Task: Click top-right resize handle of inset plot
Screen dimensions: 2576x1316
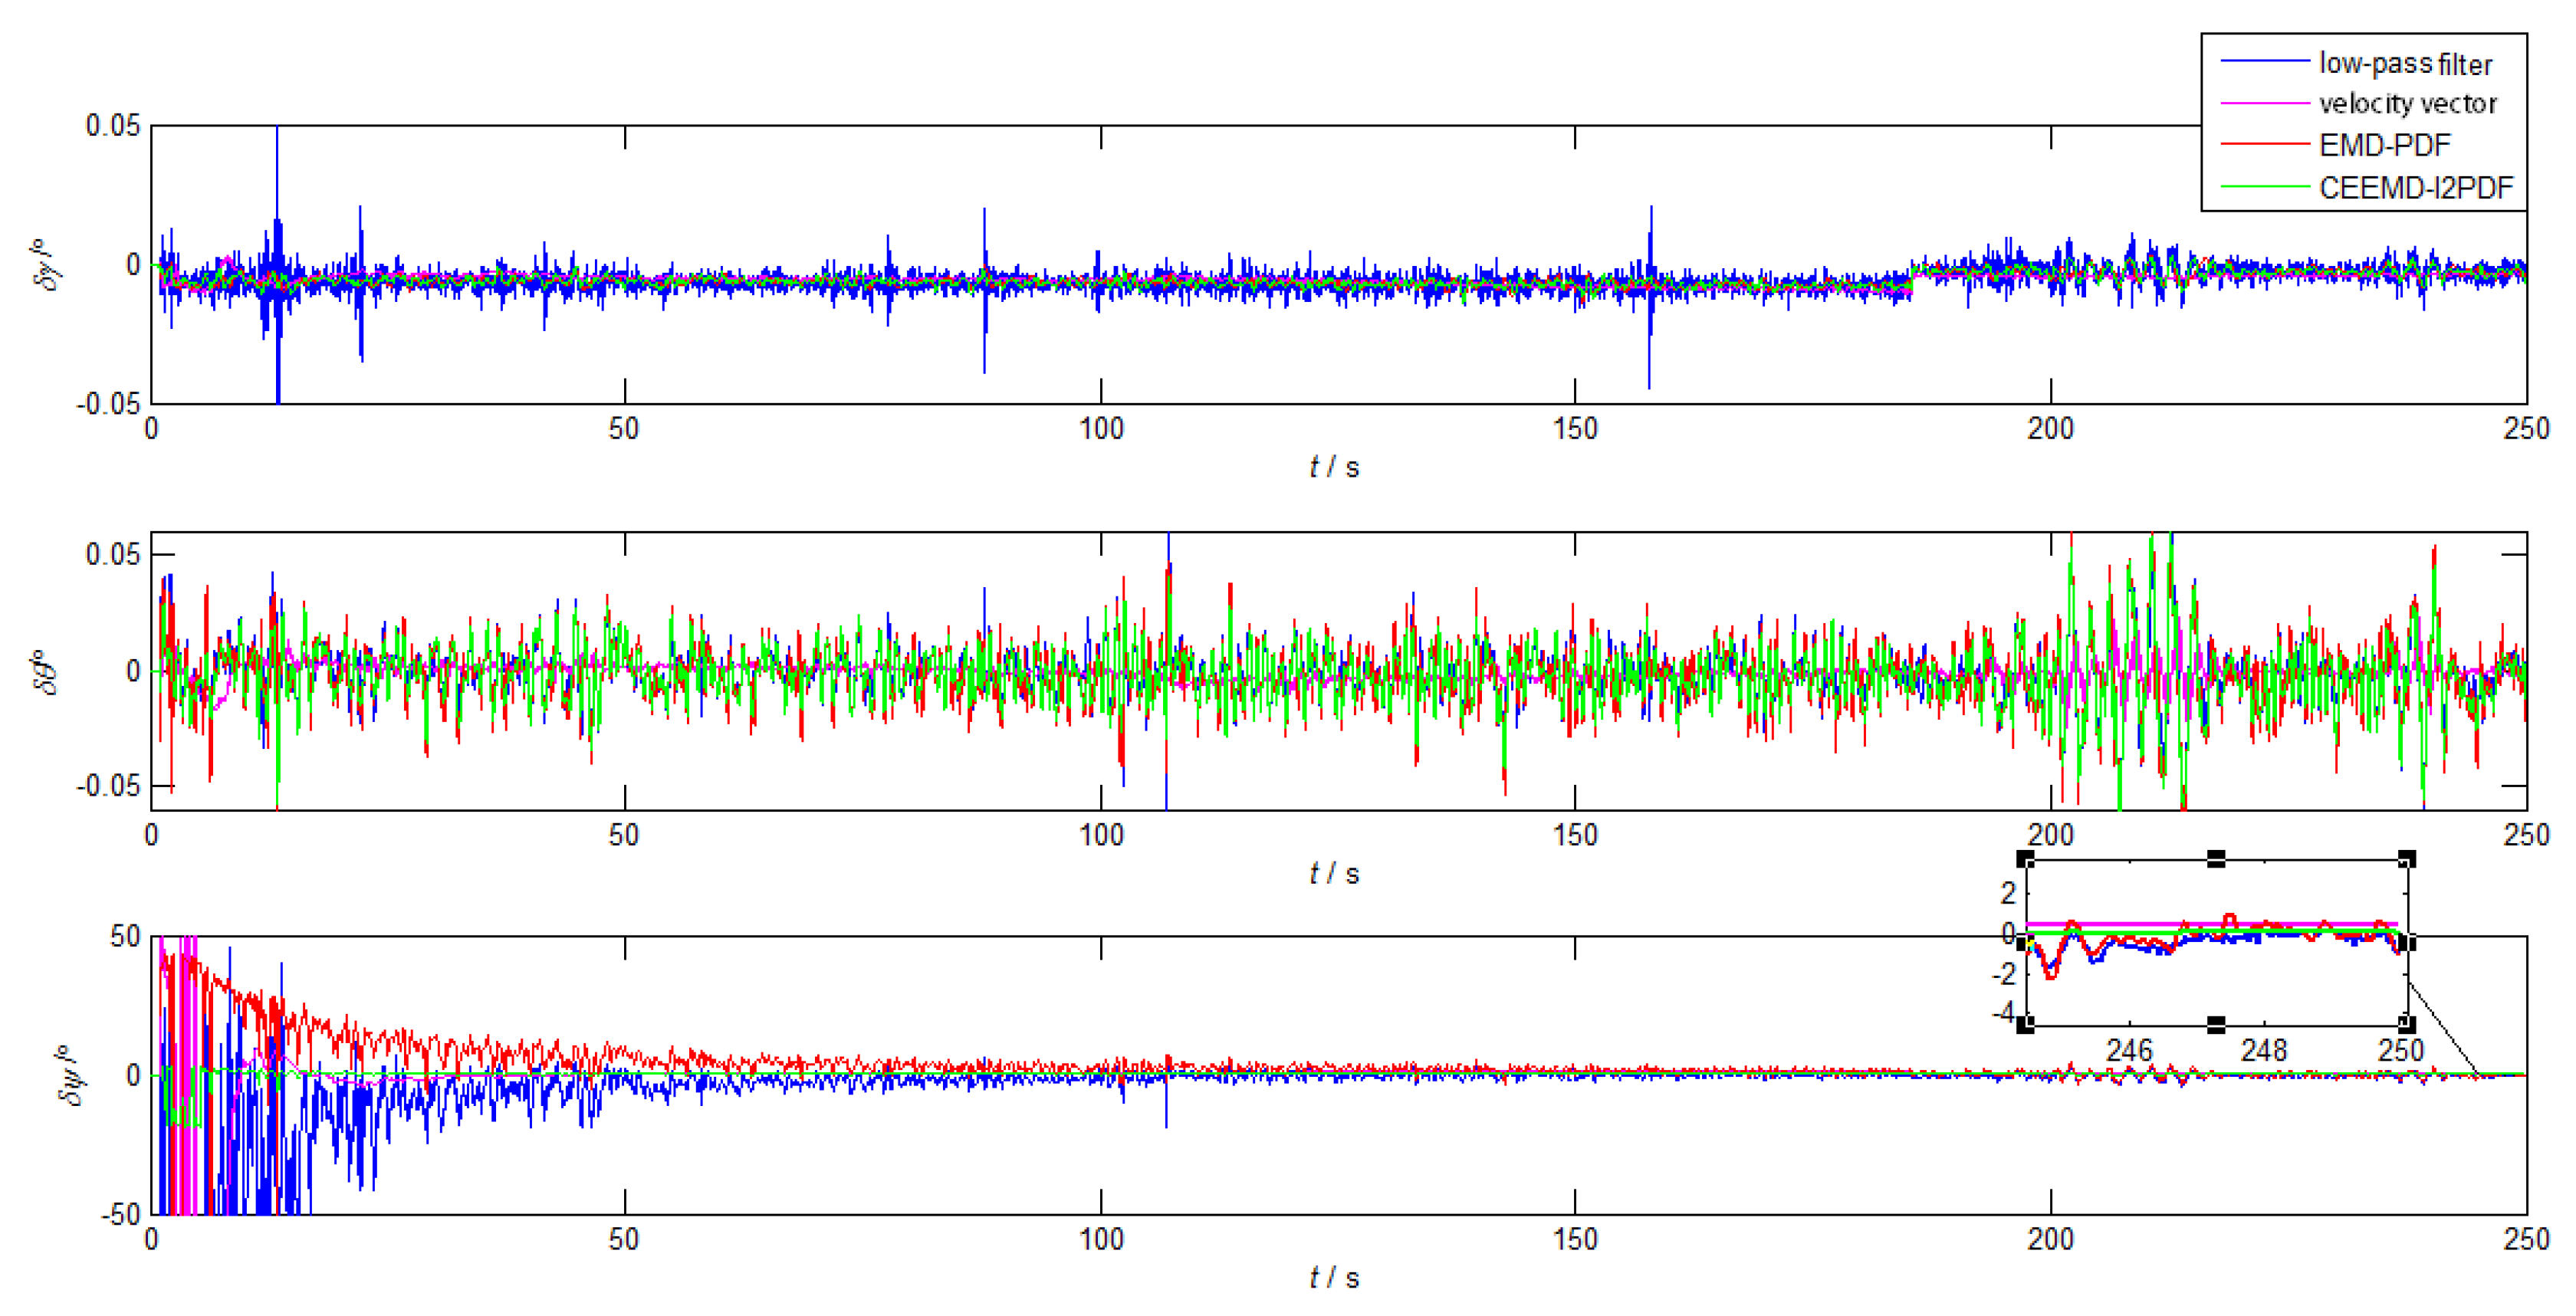Action: [x=2407, y=859]
